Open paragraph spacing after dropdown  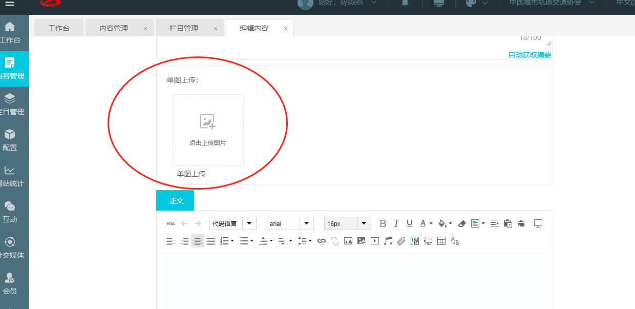click(x=290, y=241)
